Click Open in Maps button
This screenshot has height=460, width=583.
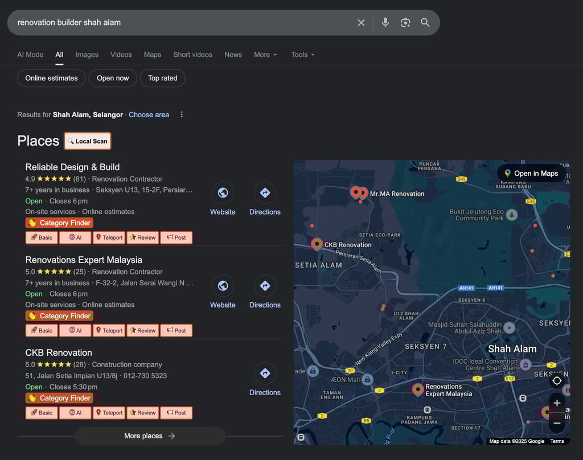[x=531, y=173]
